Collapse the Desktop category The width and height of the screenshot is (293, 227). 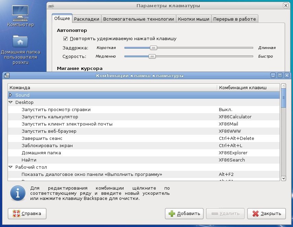click(x=11, y=102)
